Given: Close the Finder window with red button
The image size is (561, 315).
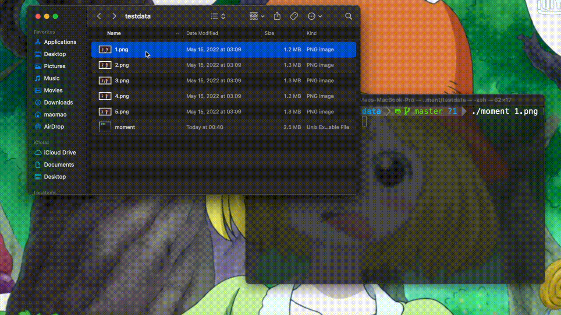Looking at the screenshot, I should click(38, 16).
